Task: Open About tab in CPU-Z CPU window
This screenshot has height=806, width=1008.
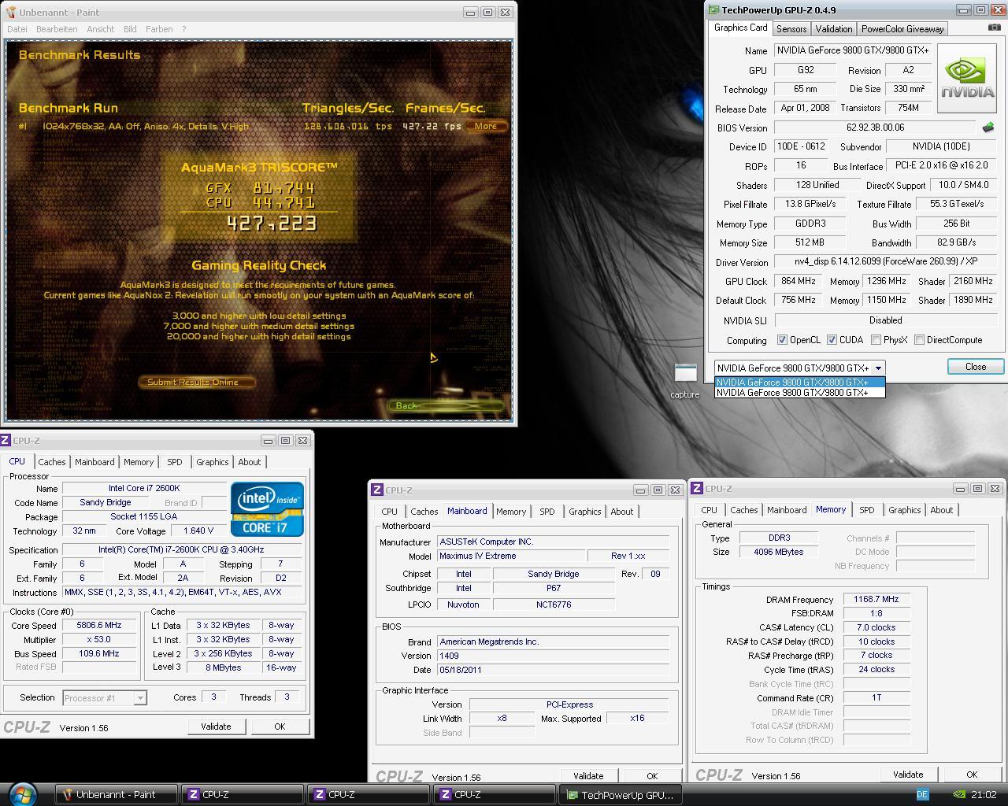Action: click(x=250, y=462)
